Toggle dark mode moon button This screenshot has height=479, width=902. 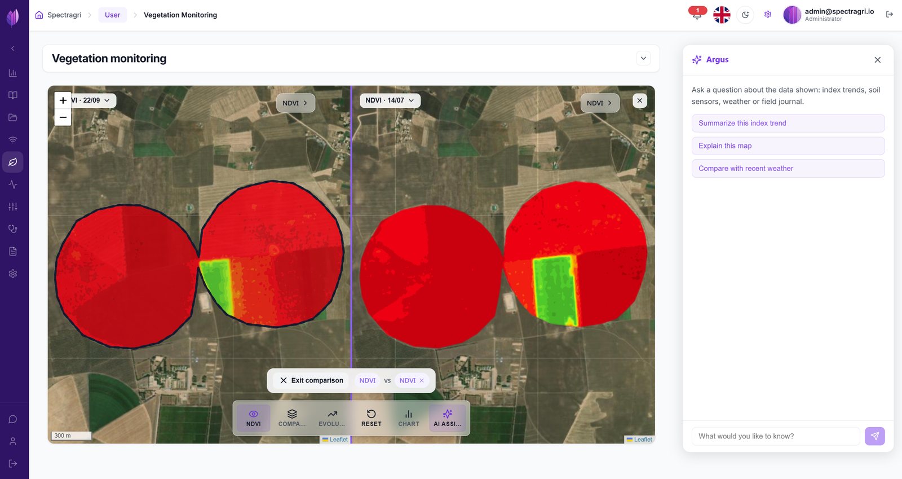(745, 15)
